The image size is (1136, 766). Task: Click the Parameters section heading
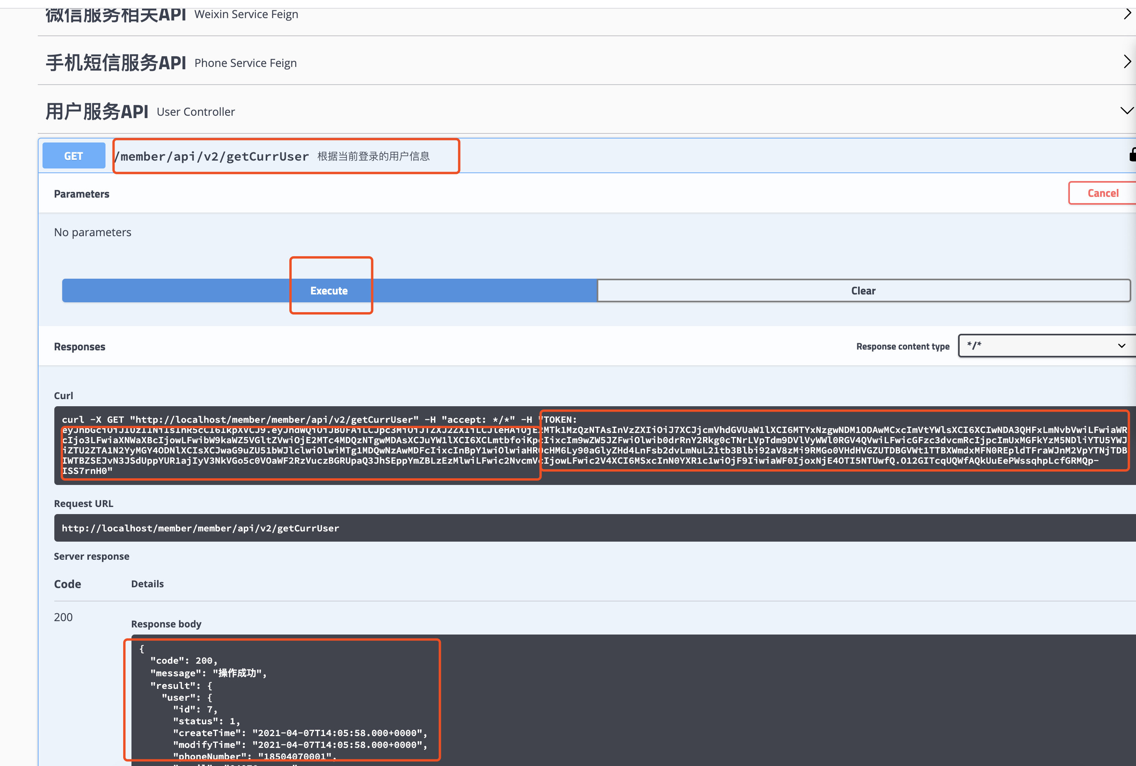coord(81,194)
